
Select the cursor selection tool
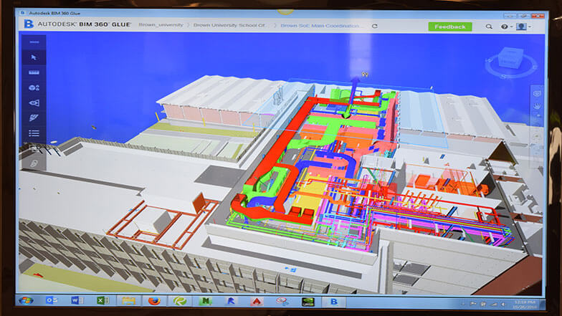pos(34,57)
